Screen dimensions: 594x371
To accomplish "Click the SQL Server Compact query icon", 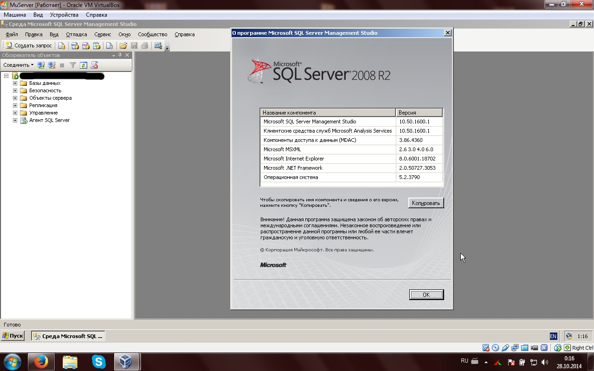I will [x=110, y=45].
